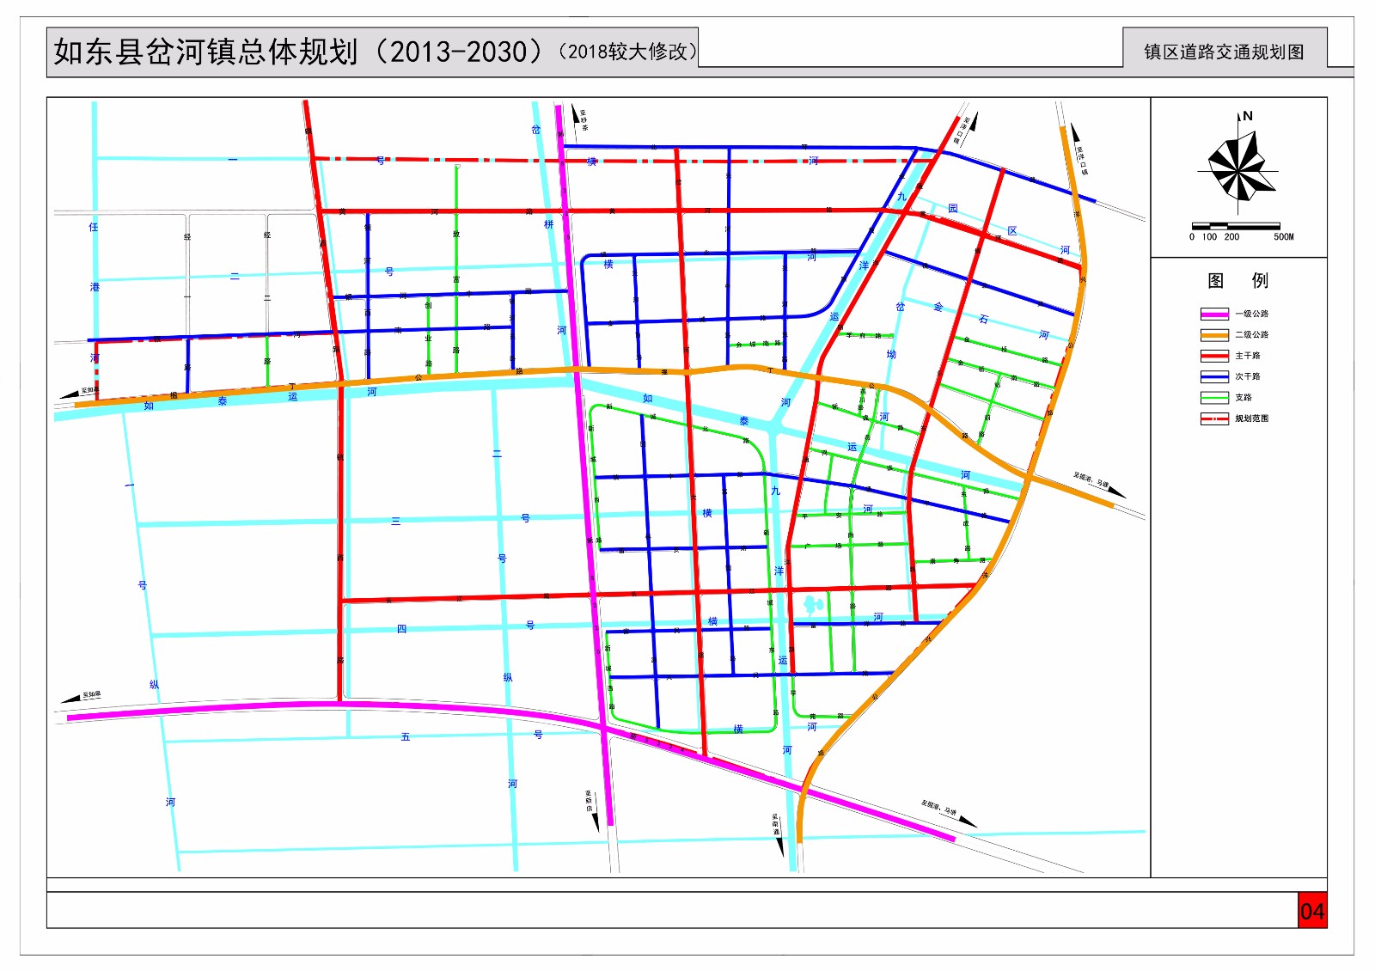Expand the 规划范围 legend entry

click(1215, 418)
